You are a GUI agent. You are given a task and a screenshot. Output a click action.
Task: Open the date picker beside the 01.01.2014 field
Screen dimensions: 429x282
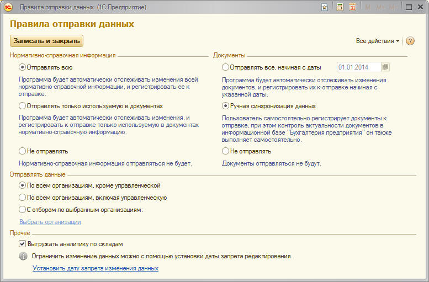(385, 67)
